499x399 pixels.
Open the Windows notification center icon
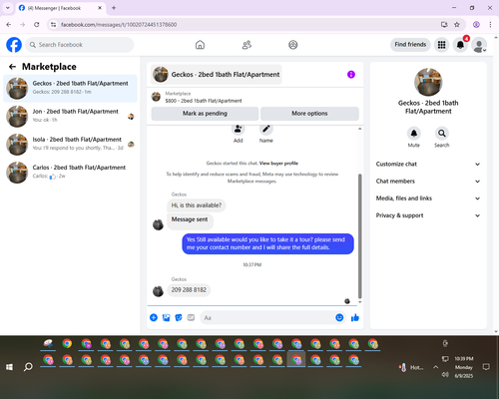[486, 367]
